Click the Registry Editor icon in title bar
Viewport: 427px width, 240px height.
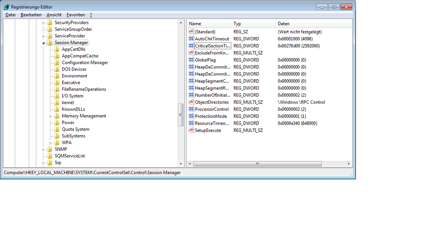[7, 7]
